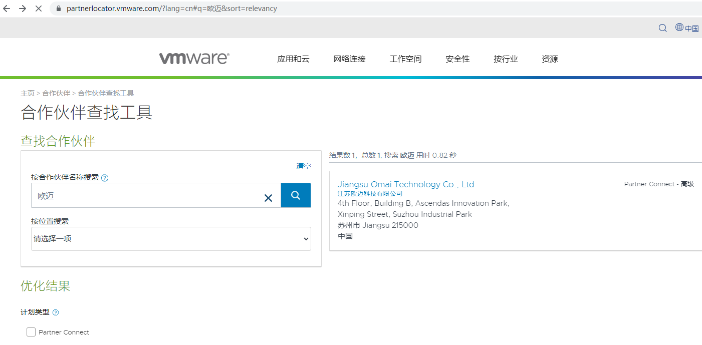Select the 合作伙伴查找工具 breadcrumb
The height and width of the screenshot is (345, 702).
[x=106, y=93]
